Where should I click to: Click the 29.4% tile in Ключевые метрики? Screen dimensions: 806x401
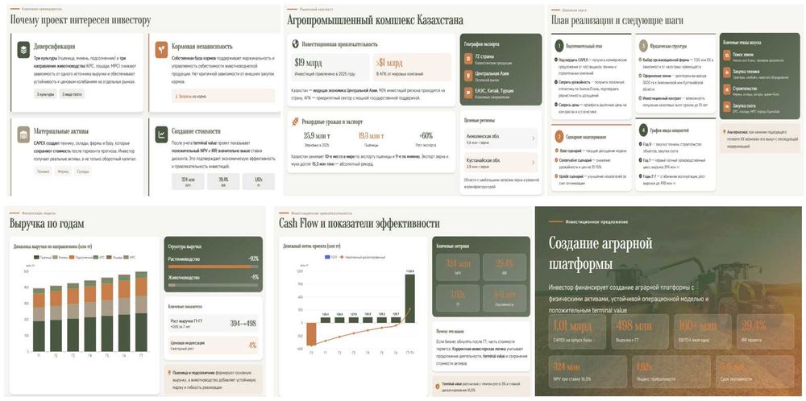click(x=505, y=267)
